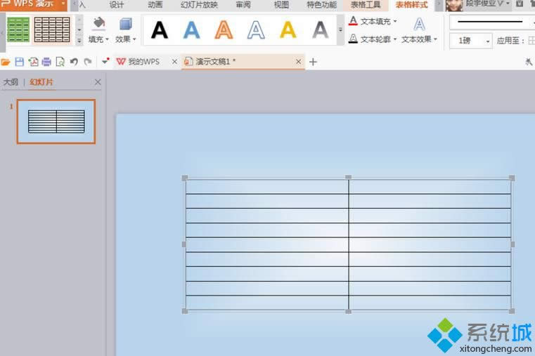Open the 幻灯片放映 tab

[199, 4]
